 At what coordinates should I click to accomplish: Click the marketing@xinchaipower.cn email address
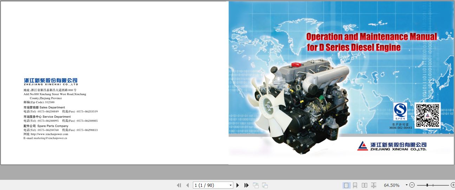[50, 138]
